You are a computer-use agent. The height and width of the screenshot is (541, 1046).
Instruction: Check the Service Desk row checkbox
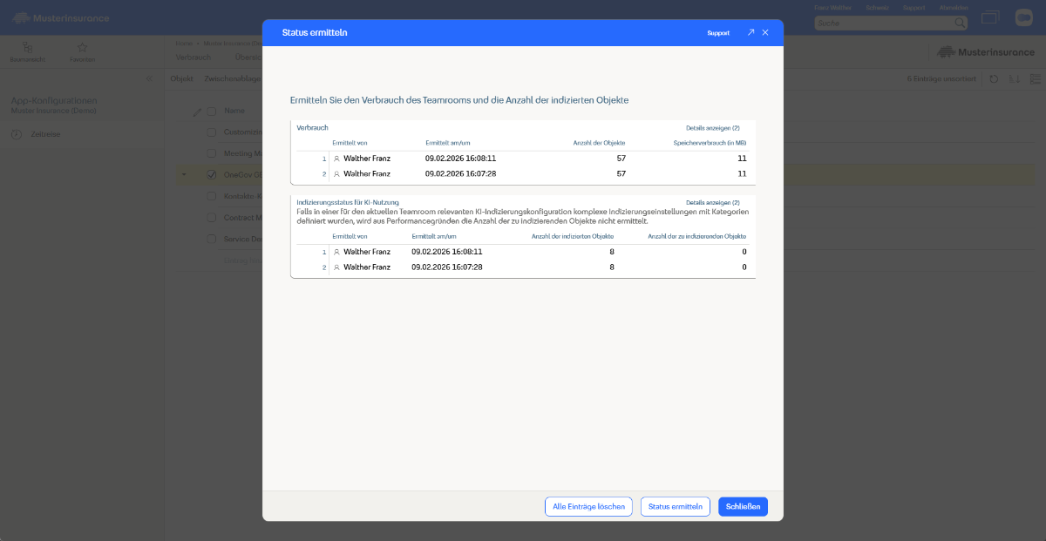pyautogui.click(x=211, y=239)
